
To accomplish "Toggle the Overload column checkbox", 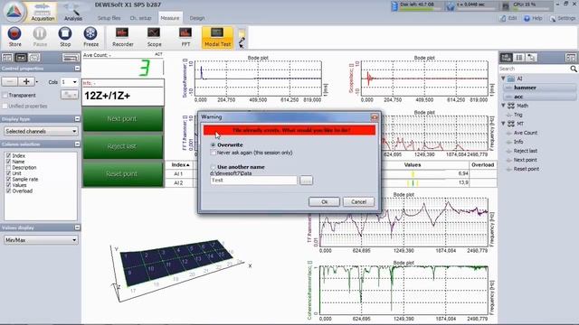I will (x=8, y=190).
